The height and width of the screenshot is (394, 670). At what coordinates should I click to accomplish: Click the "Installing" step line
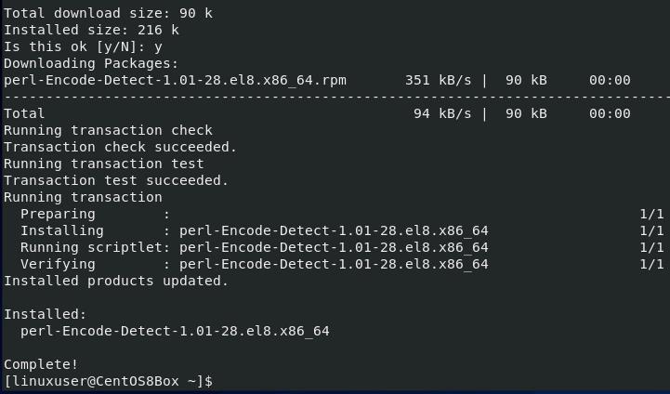coord(254,230)
